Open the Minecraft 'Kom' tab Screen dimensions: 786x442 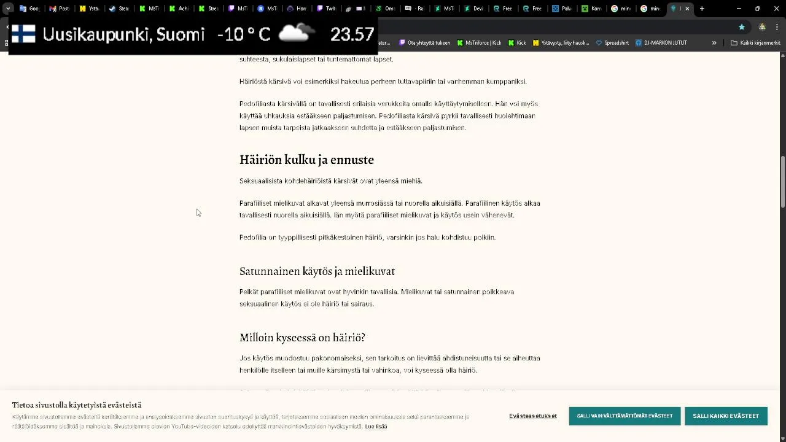click(x=592, y=9)
